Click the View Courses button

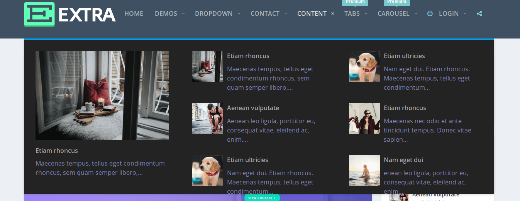(x=262, y=198)
